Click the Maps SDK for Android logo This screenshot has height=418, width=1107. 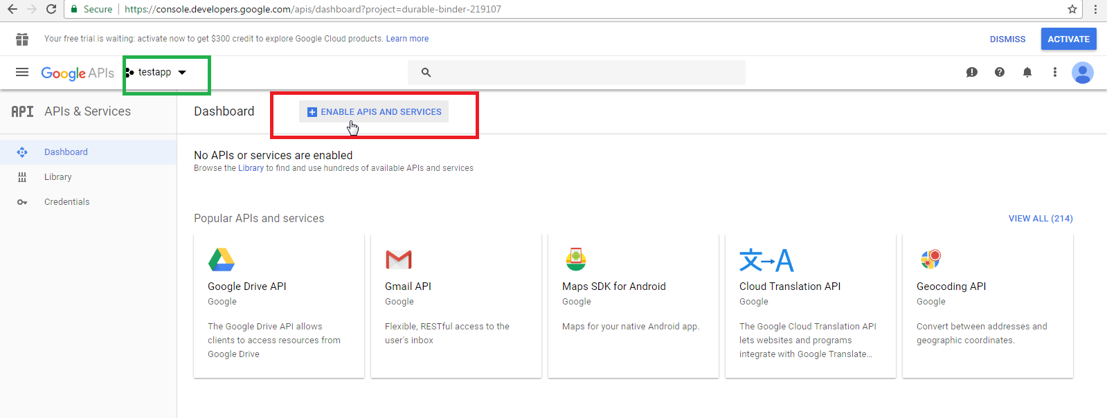576,260
